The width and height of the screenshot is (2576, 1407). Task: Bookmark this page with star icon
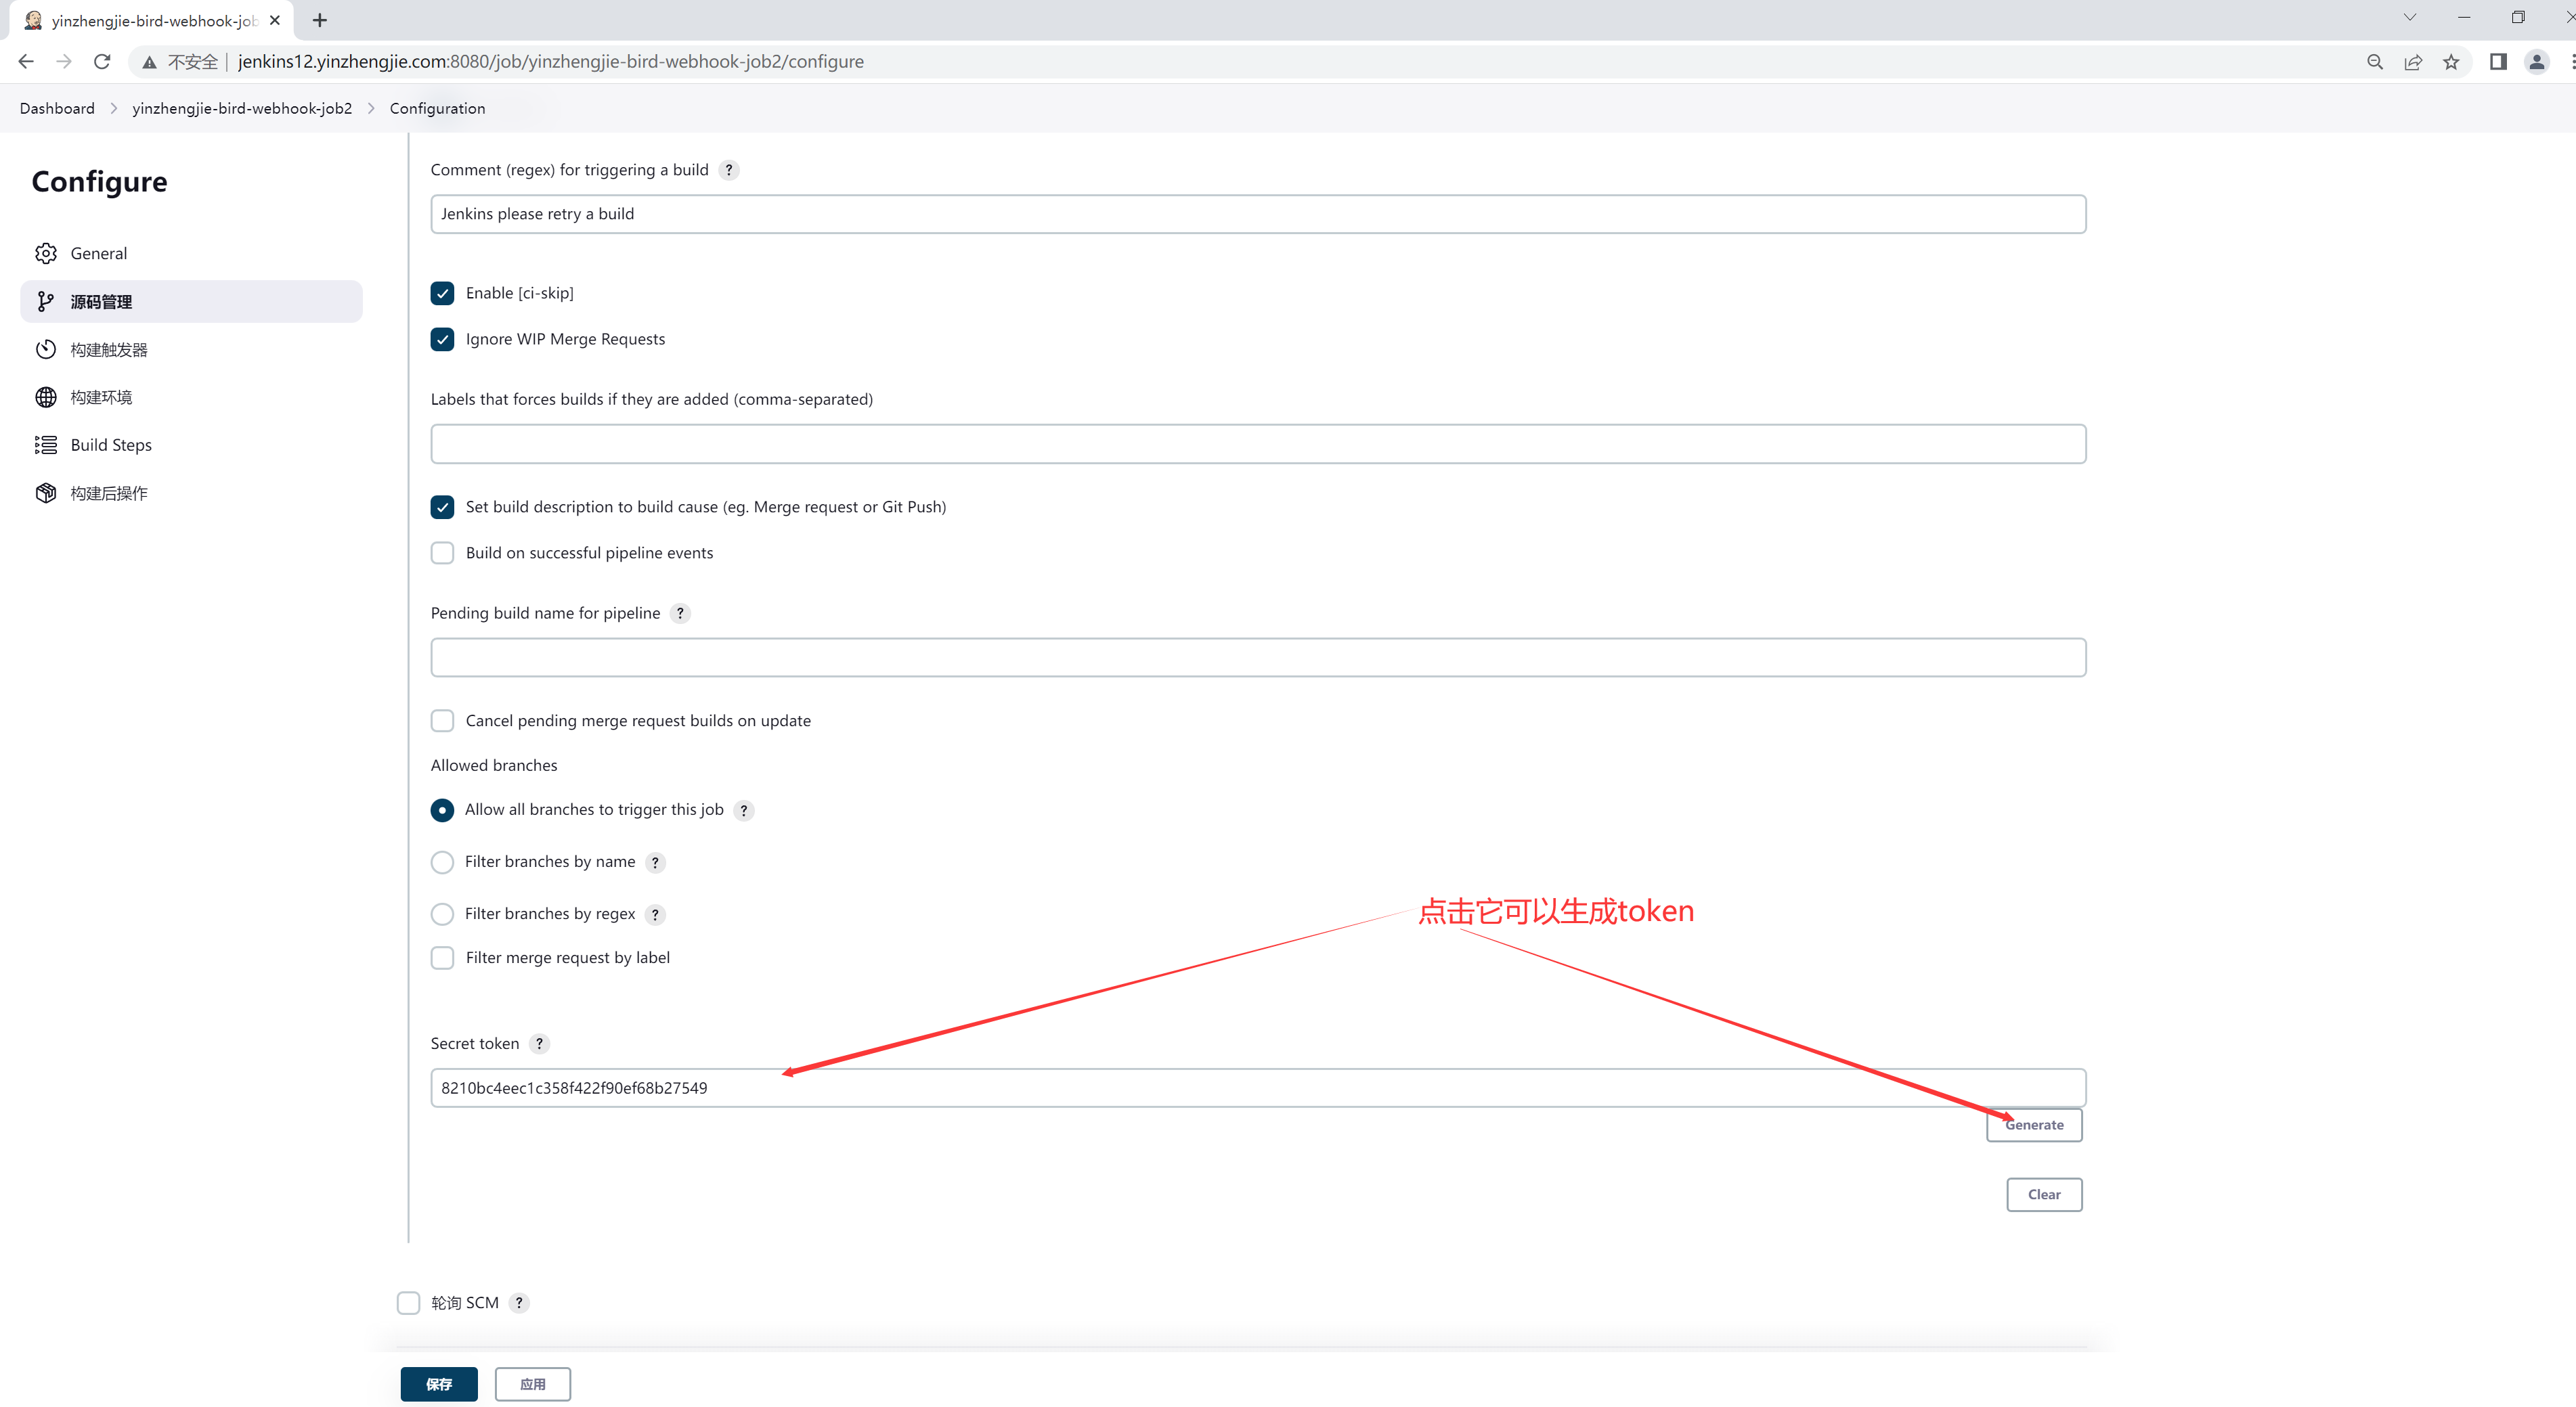click(2451, 62)
